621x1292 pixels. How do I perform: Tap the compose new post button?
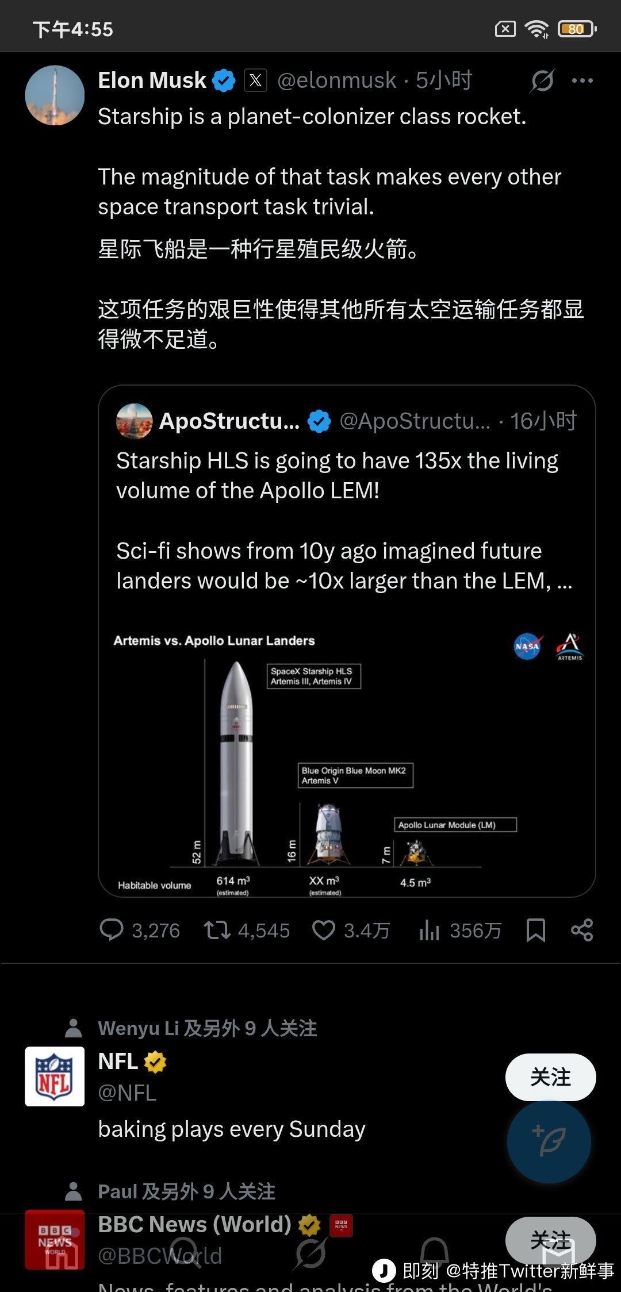click(549, 1141)
